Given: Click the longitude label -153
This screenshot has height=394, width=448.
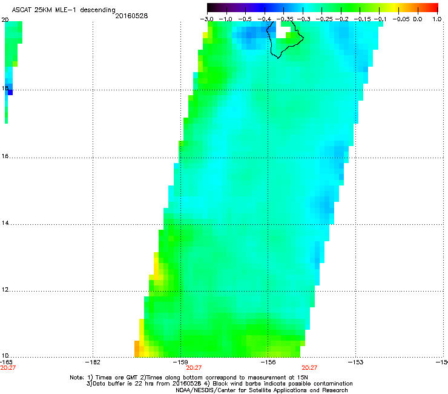Looking at the screenshot, I should [355, 362].
